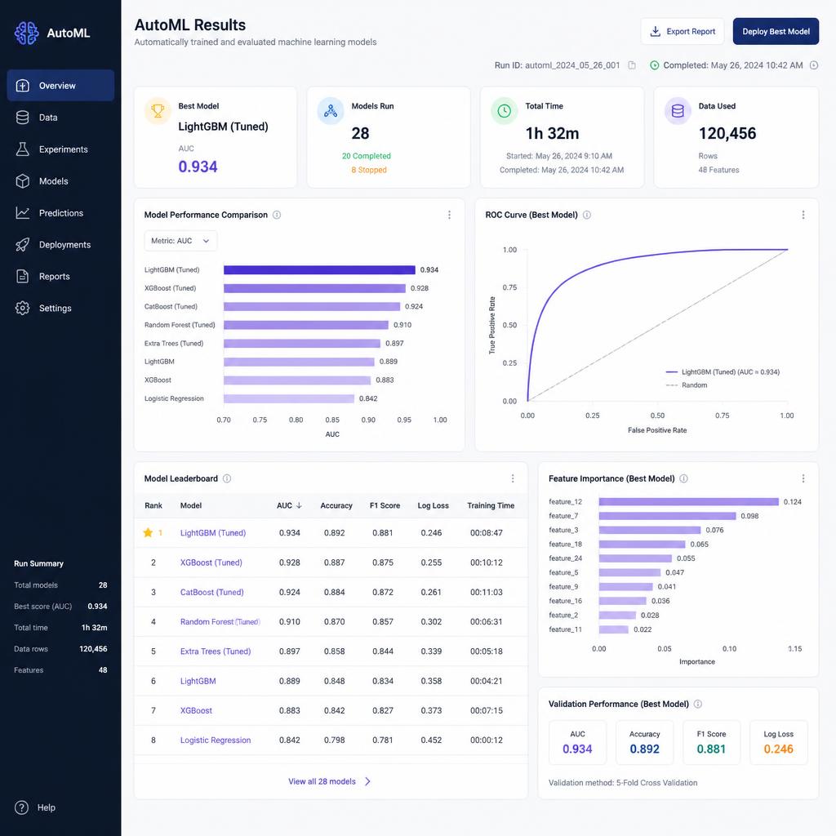Click the feature_7 importance bar
Viewport: 836px width, 836px height.
(667, 516)
